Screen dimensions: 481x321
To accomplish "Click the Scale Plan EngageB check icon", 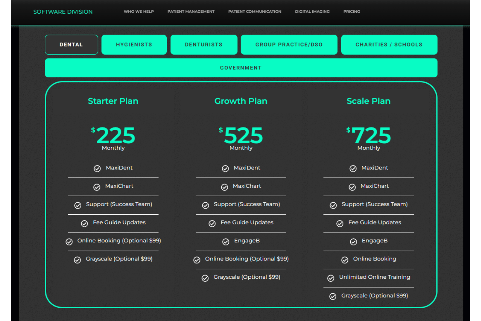I will pos(354,242).
